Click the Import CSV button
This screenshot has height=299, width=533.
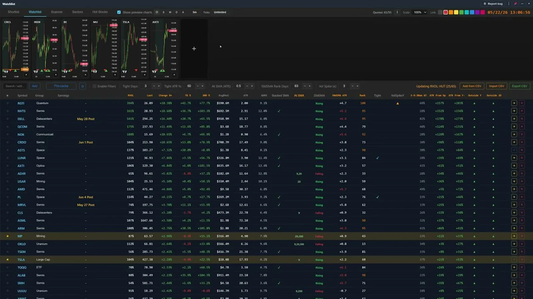click(496, 86)
